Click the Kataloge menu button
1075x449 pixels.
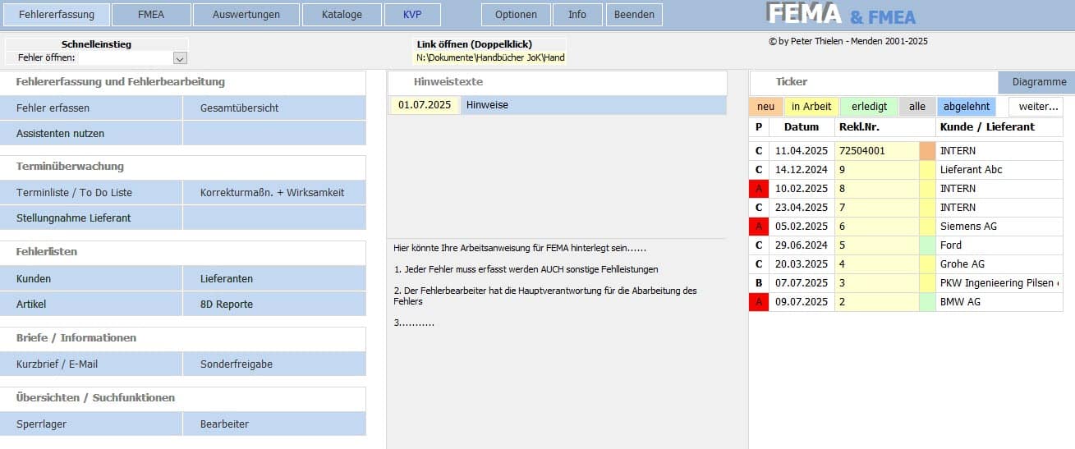pos(342,14)
